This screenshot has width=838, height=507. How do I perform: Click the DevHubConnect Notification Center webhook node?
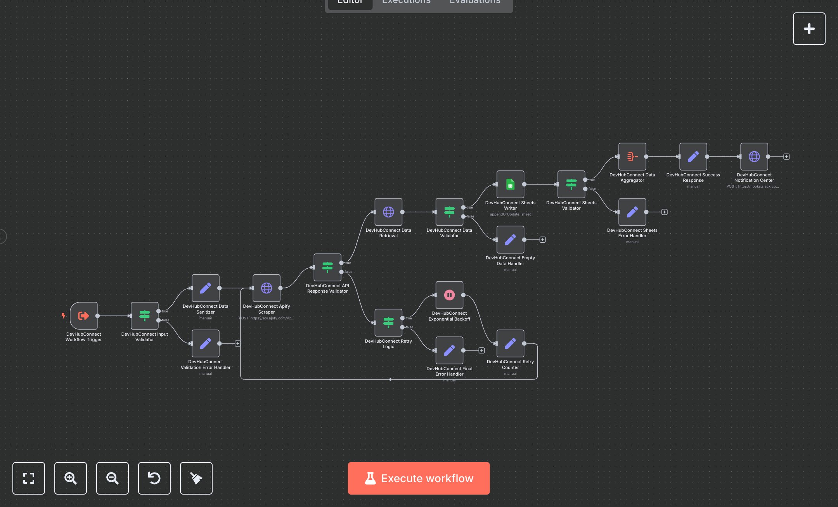[754, 157]
